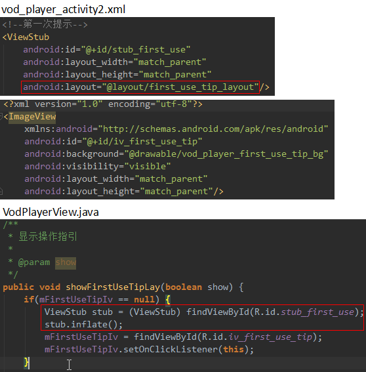Viewport: 366px width, 372px height.
Task: Click the android:background vod_player_first_use_tip_bg line
Action: [x=176, y=154]
